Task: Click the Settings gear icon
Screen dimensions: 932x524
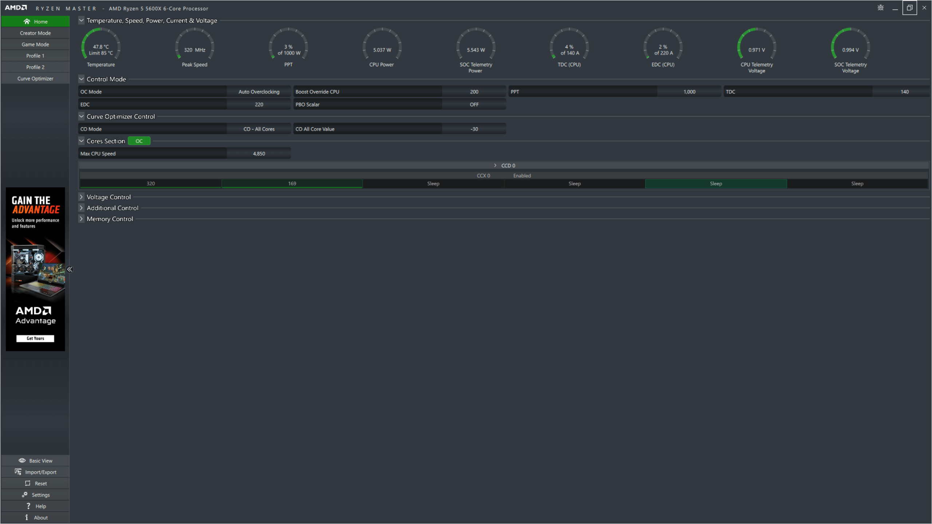Action: pos(25,495)
